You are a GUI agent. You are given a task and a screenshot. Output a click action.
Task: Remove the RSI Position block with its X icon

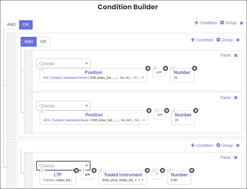click(148, 68)
